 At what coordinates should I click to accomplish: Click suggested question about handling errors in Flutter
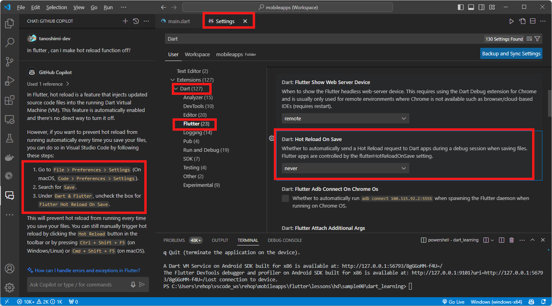[x=87, y=271]
